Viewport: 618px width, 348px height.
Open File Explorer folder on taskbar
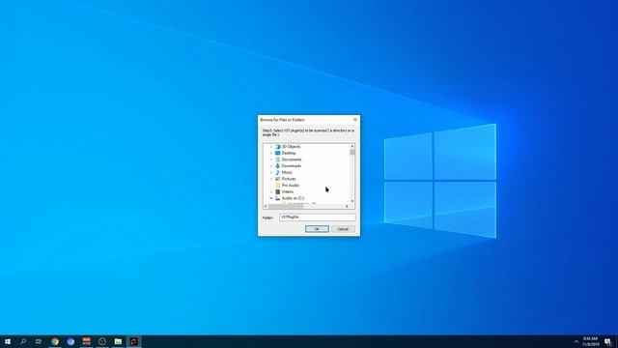(118, 341)
